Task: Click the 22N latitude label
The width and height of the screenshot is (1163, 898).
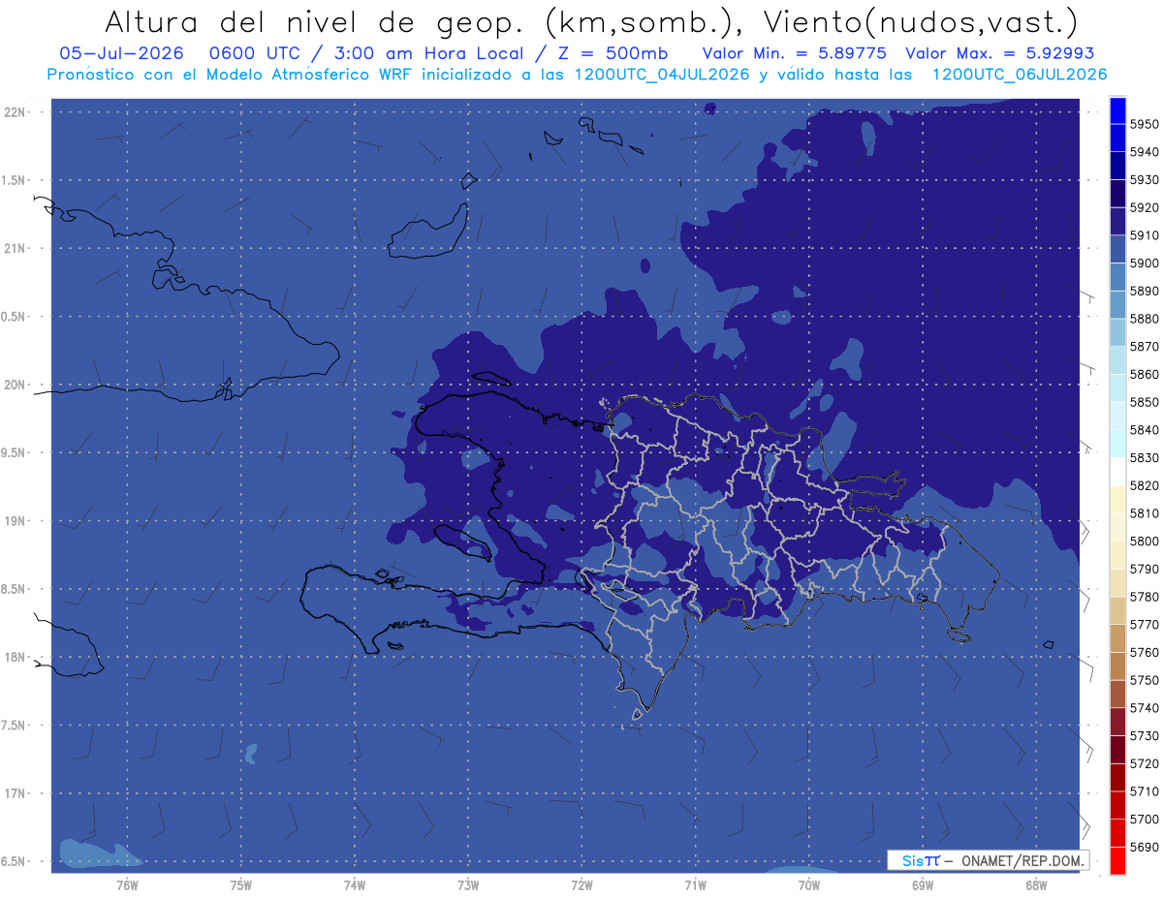Action: [x=16, y=112]
